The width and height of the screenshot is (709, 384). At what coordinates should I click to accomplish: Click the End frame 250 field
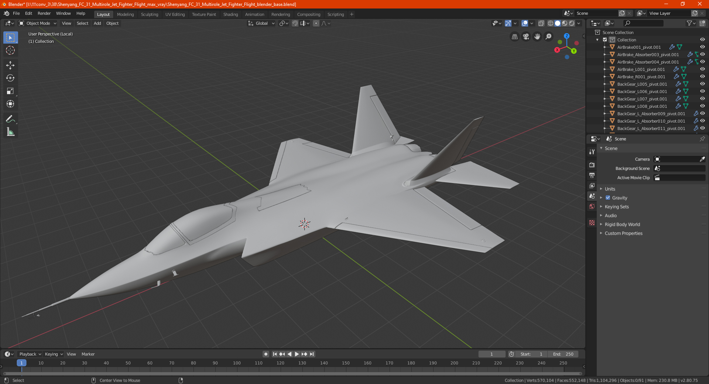(563, 354)
